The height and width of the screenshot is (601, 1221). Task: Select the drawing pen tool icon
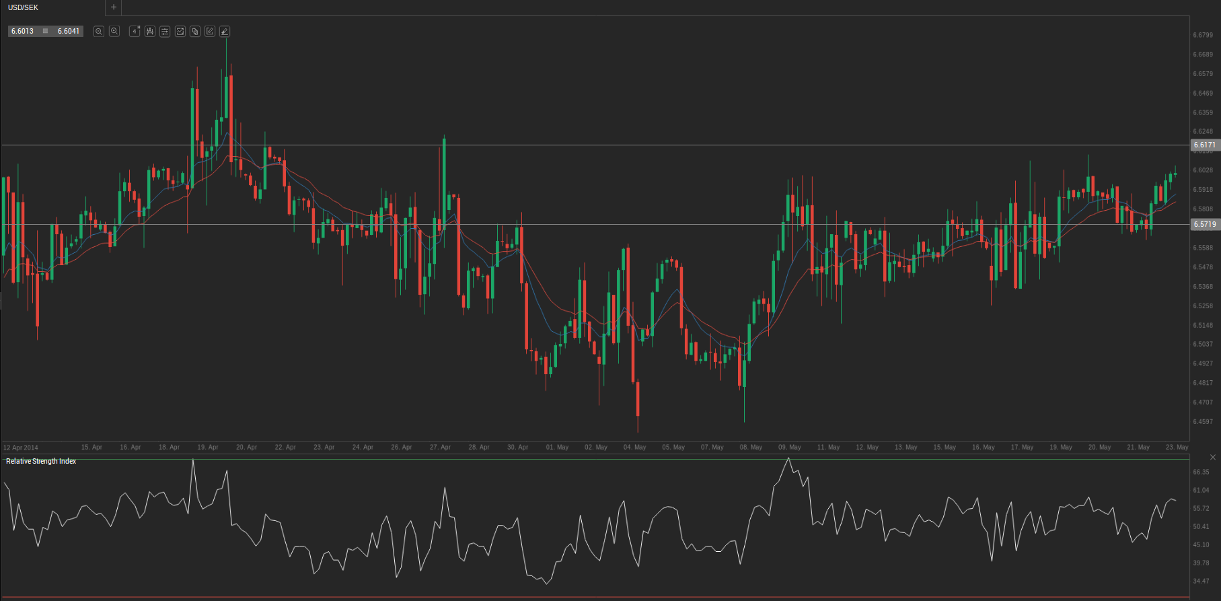click(x=225, y=32)
